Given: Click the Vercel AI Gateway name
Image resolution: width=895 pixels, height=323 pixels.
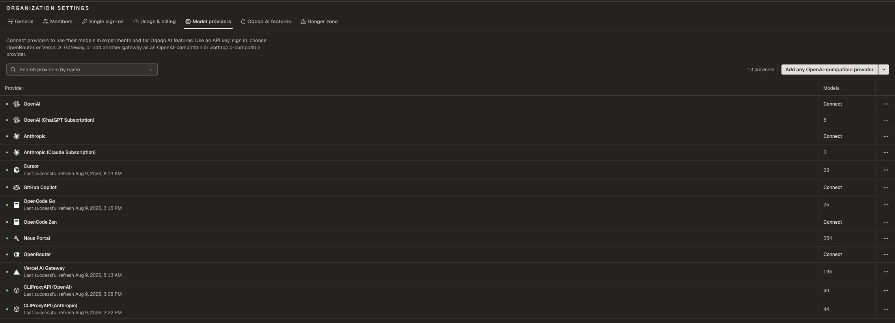Looking at the screenshot, I should coord(44,268).
